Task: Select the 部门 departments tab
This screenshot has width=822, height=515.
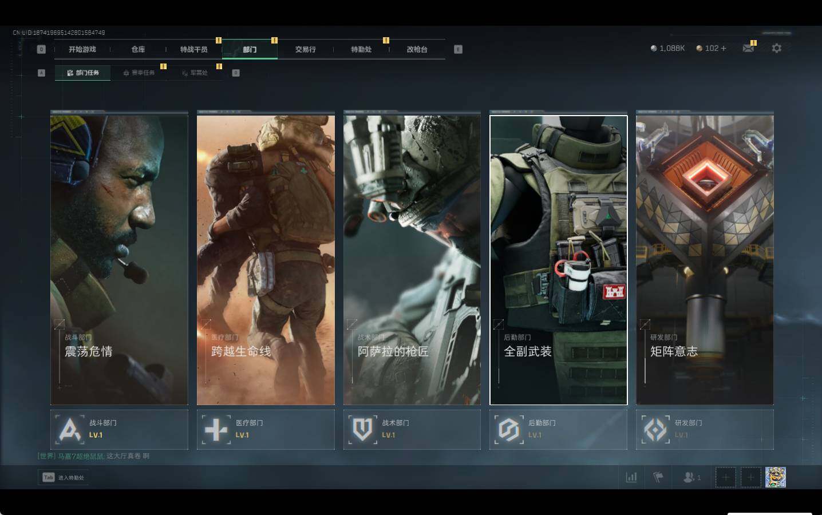Action: 250,49
